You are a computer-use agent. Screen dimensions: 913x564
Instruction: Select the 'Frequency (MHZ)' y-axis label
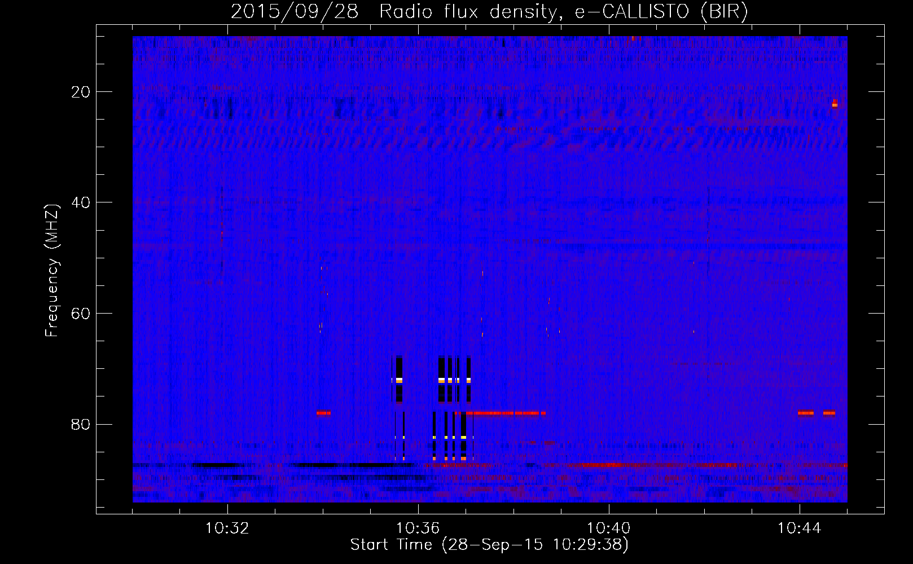tap(52, 271)
